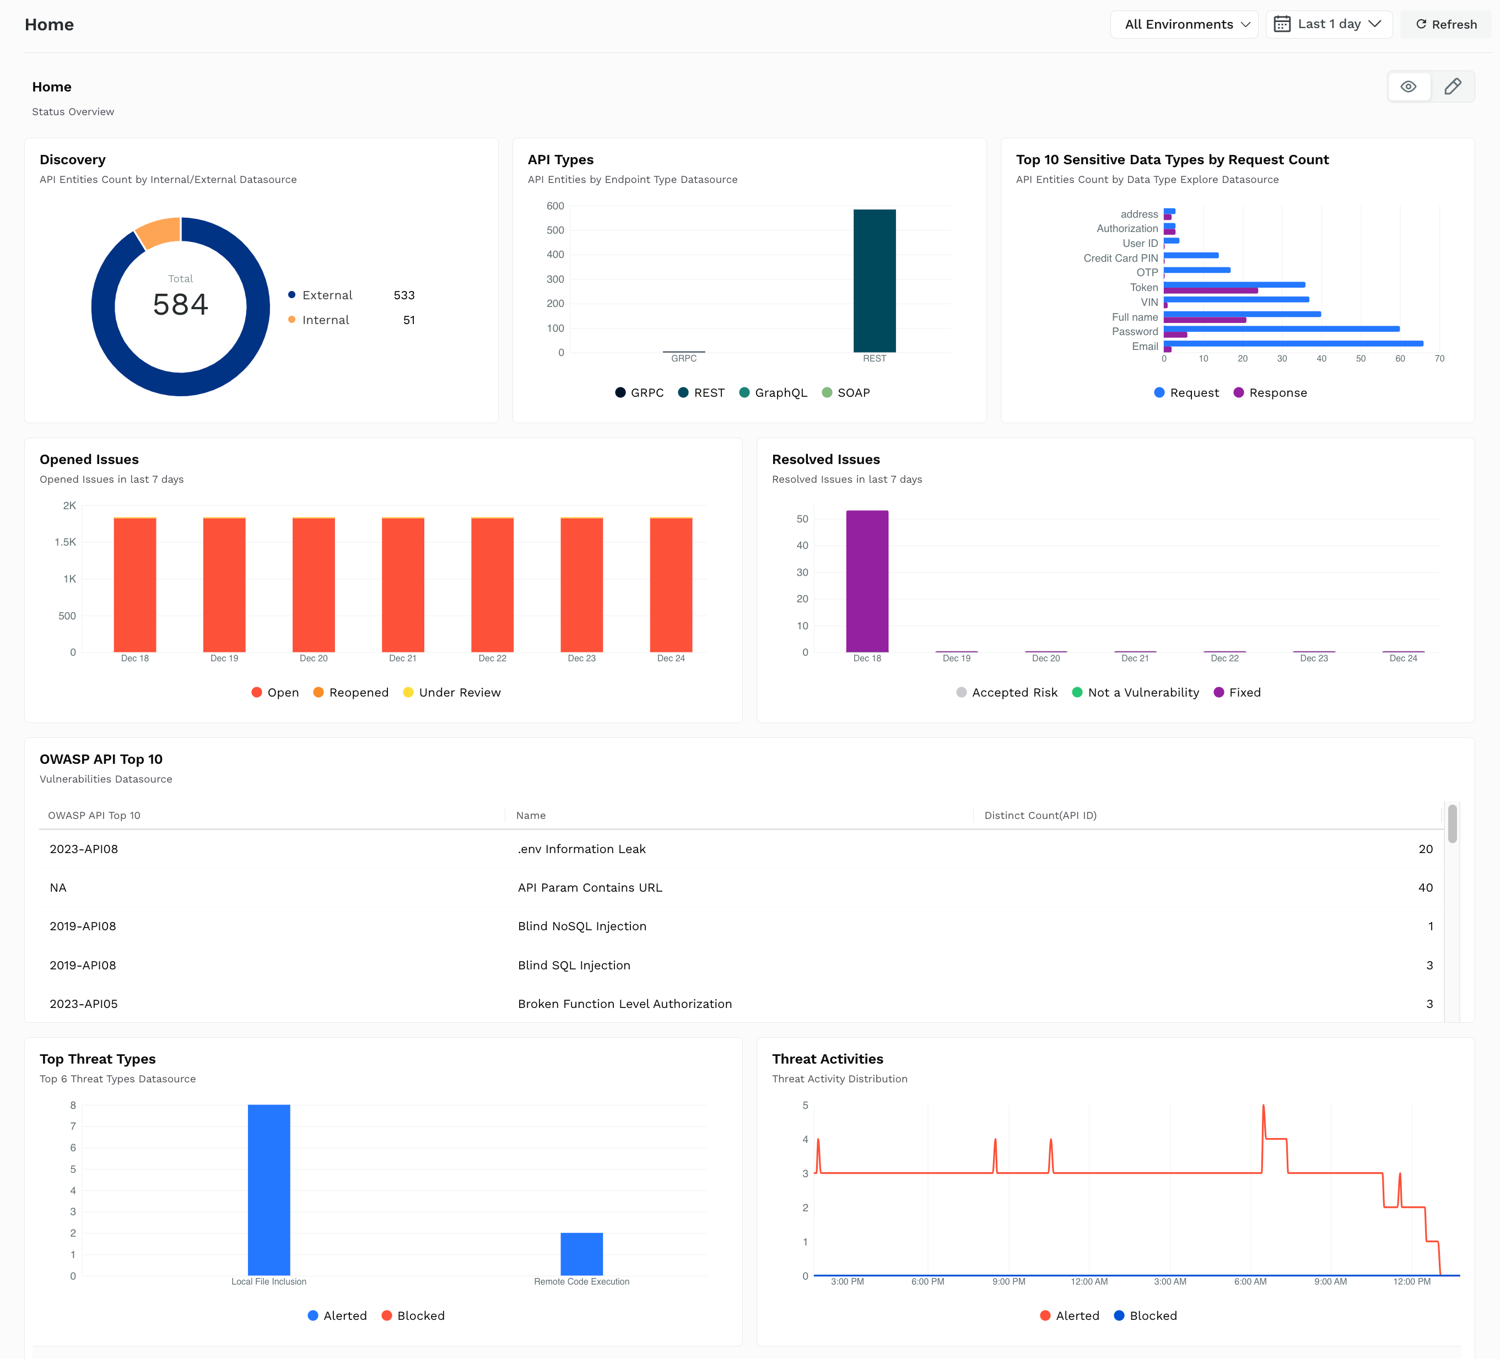
Task: Select the Blind NoSQL Injection row
Action: [x=741, y=926]
